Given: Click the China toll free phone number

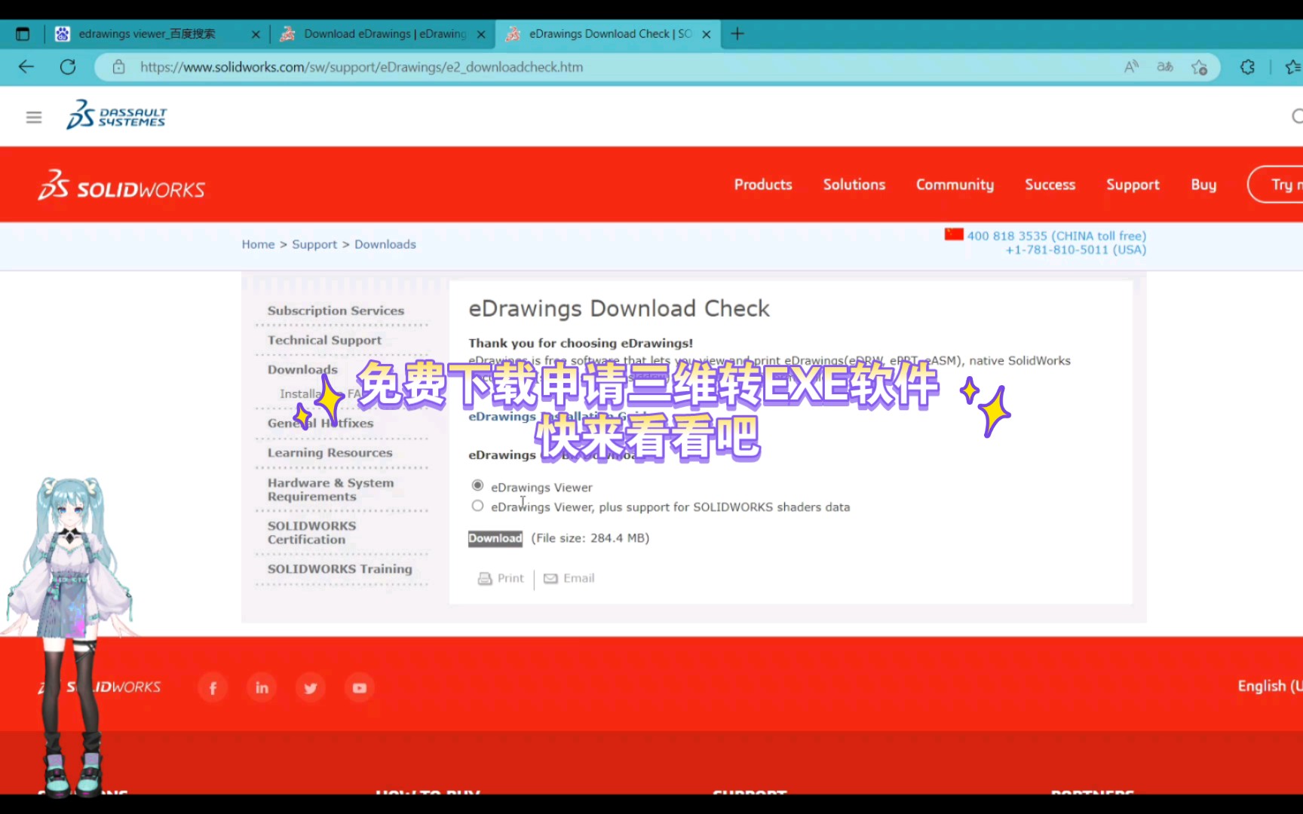Looking at the screenshot, I should (1056, 236).
